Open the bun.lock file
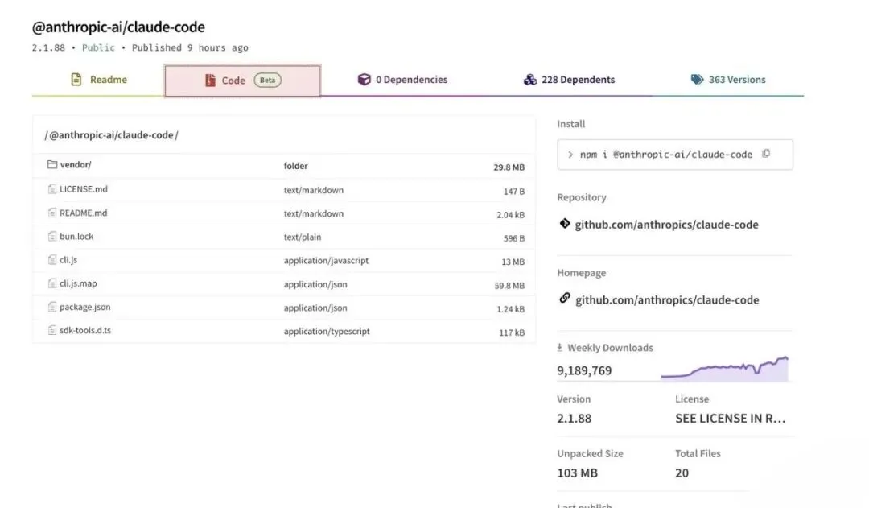869x508 pixels. coord(76,237)
